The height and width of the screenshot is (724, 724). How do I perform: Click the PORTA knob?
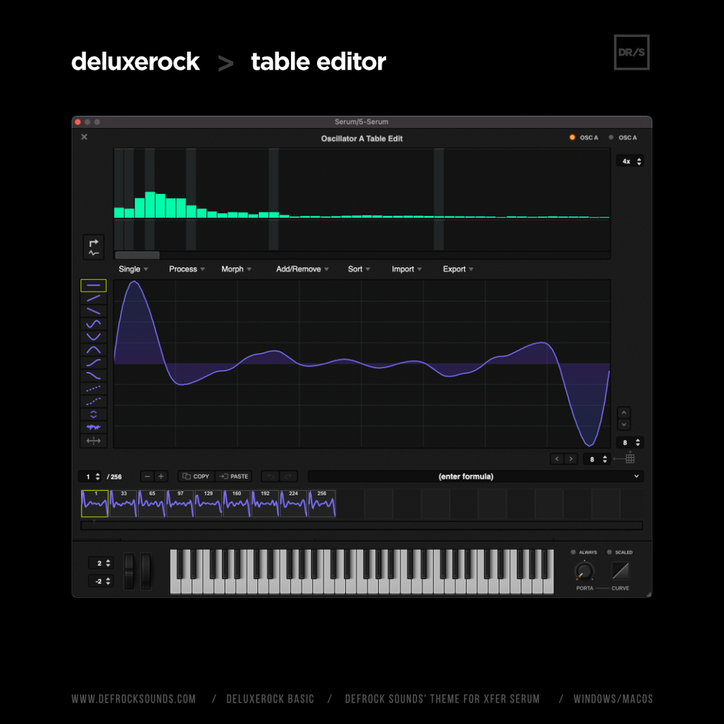[x=584, y=571]
